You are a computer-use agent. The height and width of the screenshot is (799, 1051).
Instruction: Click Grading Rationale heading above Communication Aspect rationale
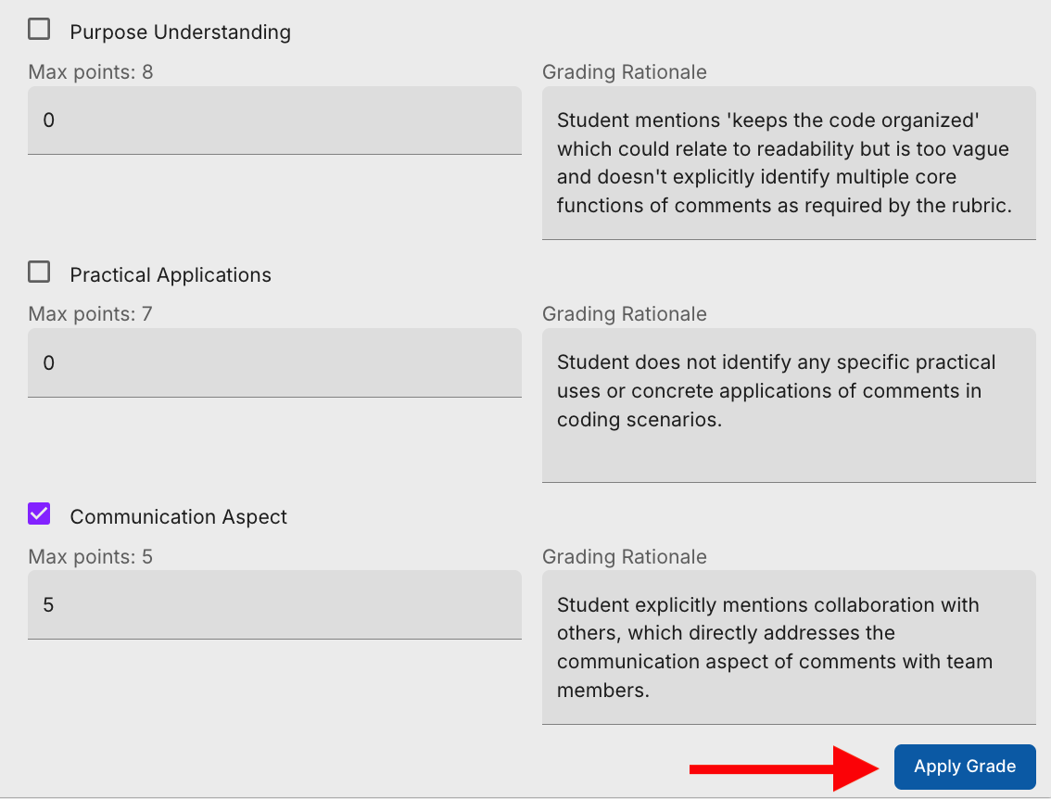coord(624,557)
